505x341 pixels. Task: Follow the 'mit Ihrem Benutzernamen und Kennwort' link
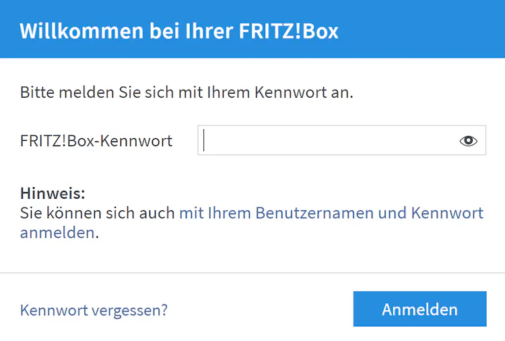tap(331, 213)
